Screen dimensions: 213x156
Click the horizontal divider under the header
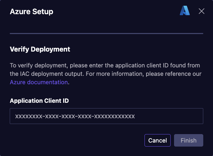pyautogui.click(x=106, y=33)
